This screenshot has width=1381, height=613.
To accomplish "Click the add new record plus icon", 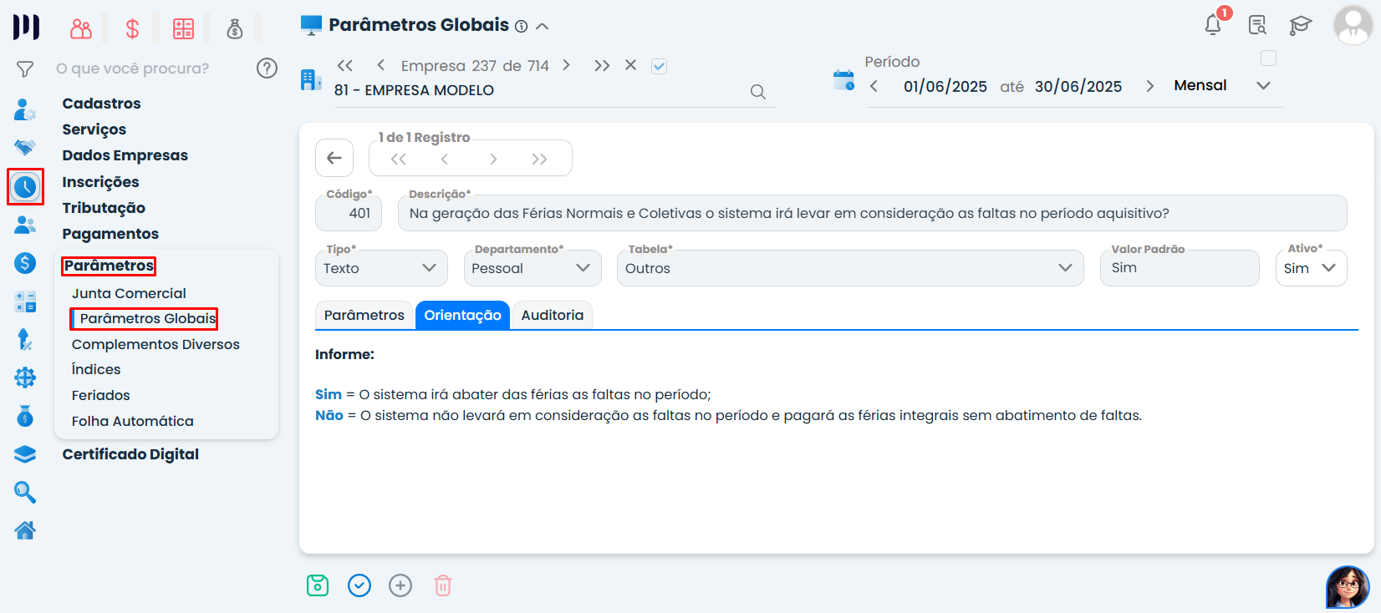I will point(400,585).
